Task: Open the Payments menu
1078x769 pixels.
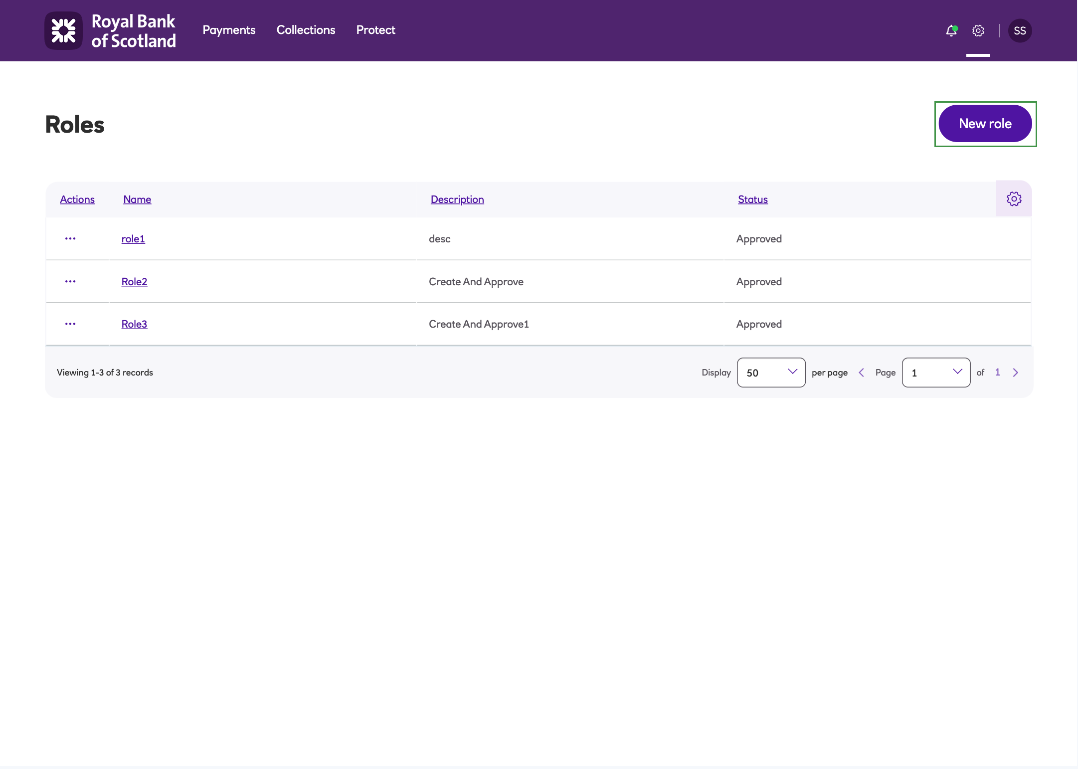Action: coord(229,30)
